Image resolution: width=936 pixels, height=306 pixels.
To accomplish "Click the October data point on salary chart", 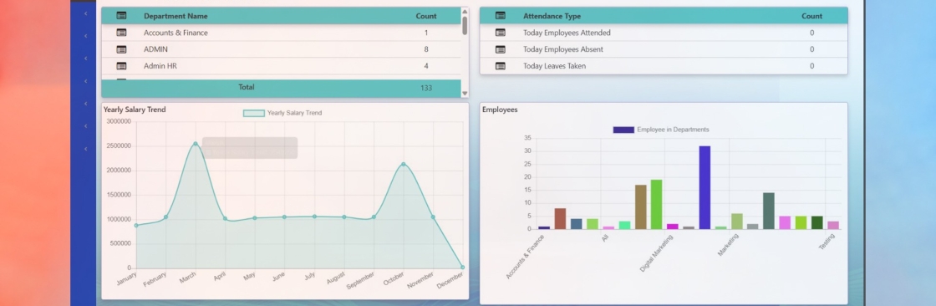I will (404, 164).
